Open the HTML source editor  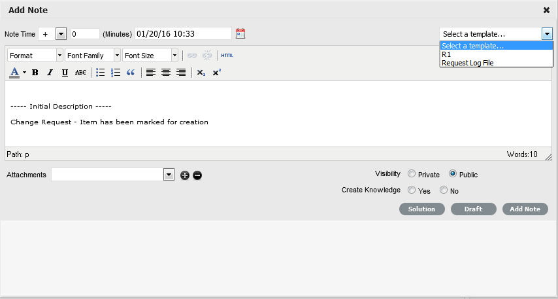tap(227, 55)
